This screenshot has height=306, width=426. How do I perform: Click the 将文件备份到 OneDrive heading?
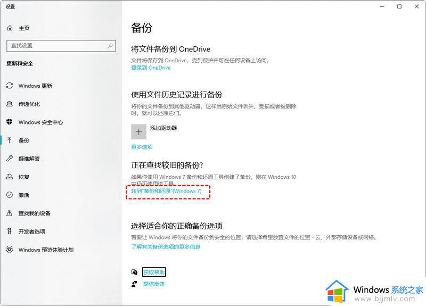tap(170, 49)
